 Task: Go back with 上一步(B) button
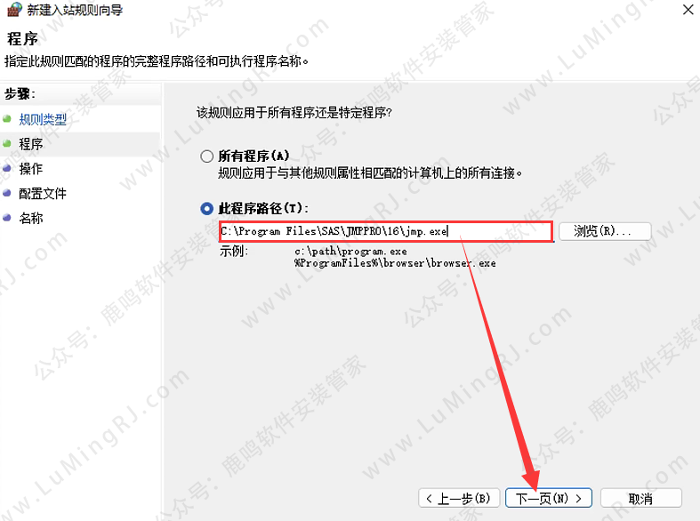tap(459, 498)
